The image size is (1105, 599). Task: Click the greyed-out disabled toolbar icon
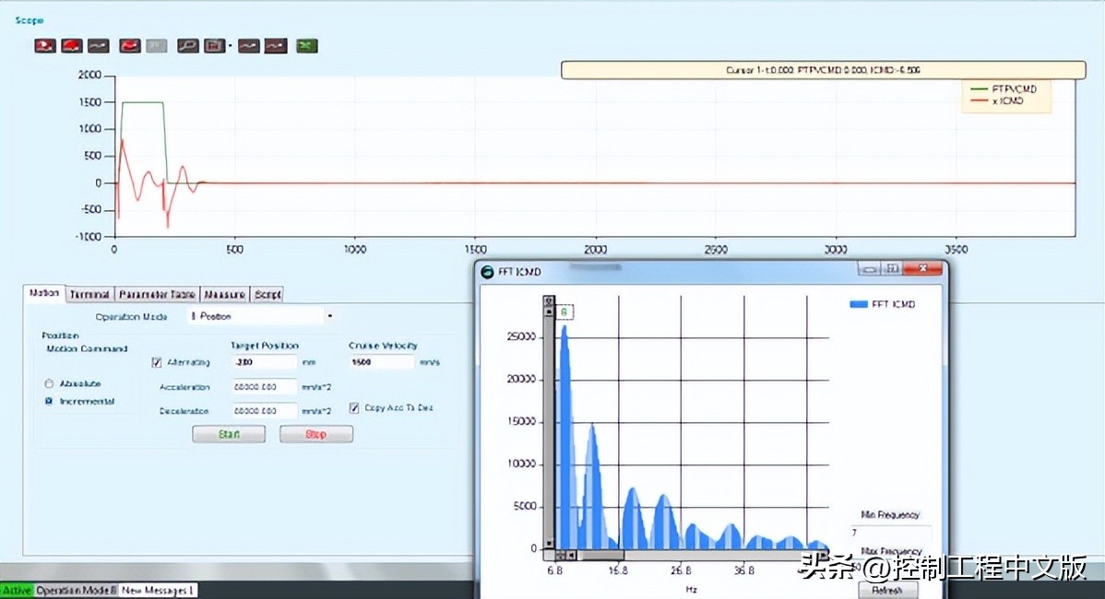[x=157, y=46]
